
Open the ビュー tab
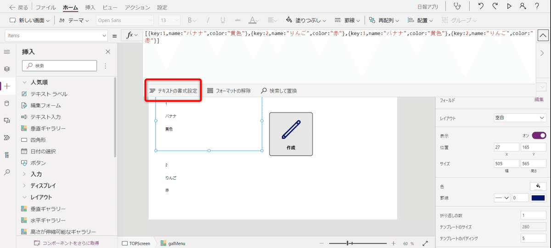point(110,8)
